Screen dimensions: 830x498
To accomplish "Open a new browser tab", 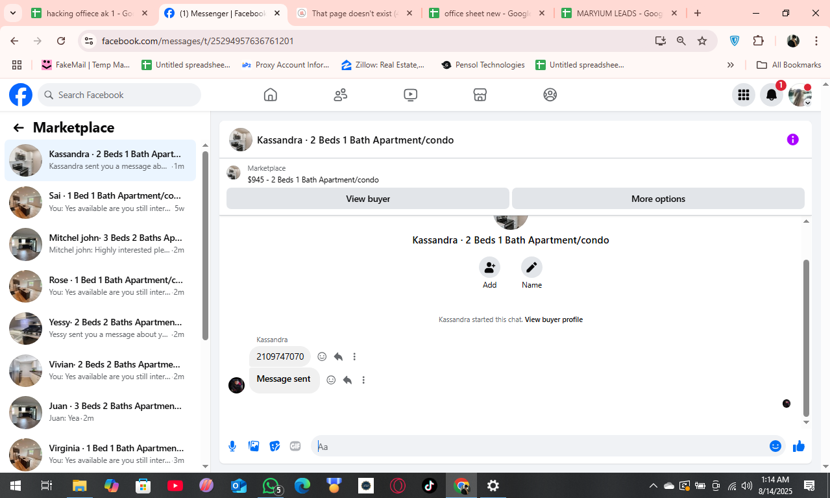I will 698,13.
